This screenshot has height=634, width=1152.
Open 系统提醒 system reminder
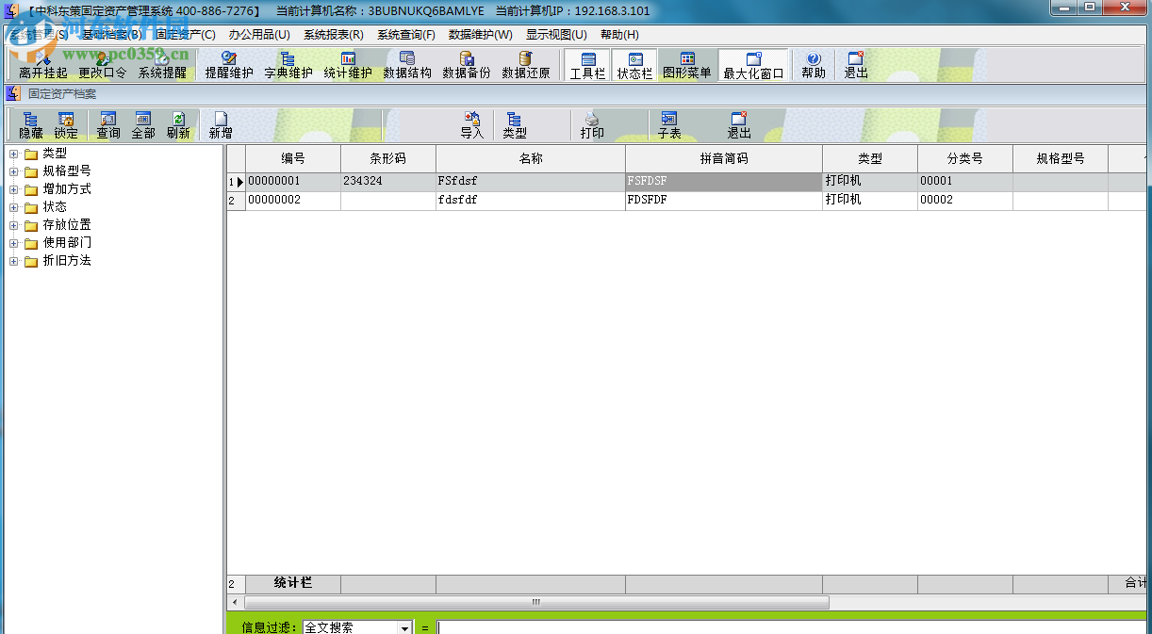[162, 65]
